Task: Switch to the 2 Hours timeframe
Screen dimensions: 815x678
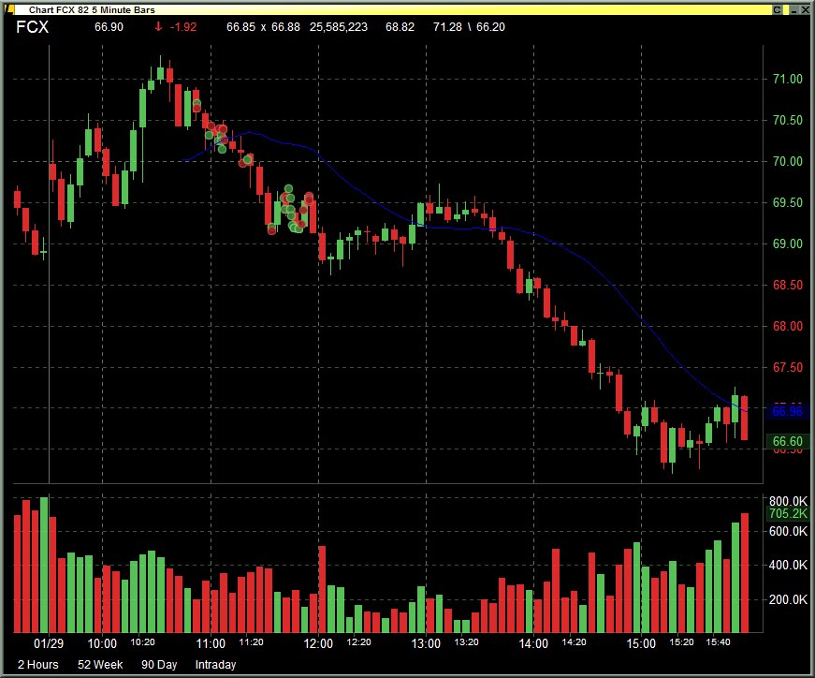Action: [x=38, y=665]
